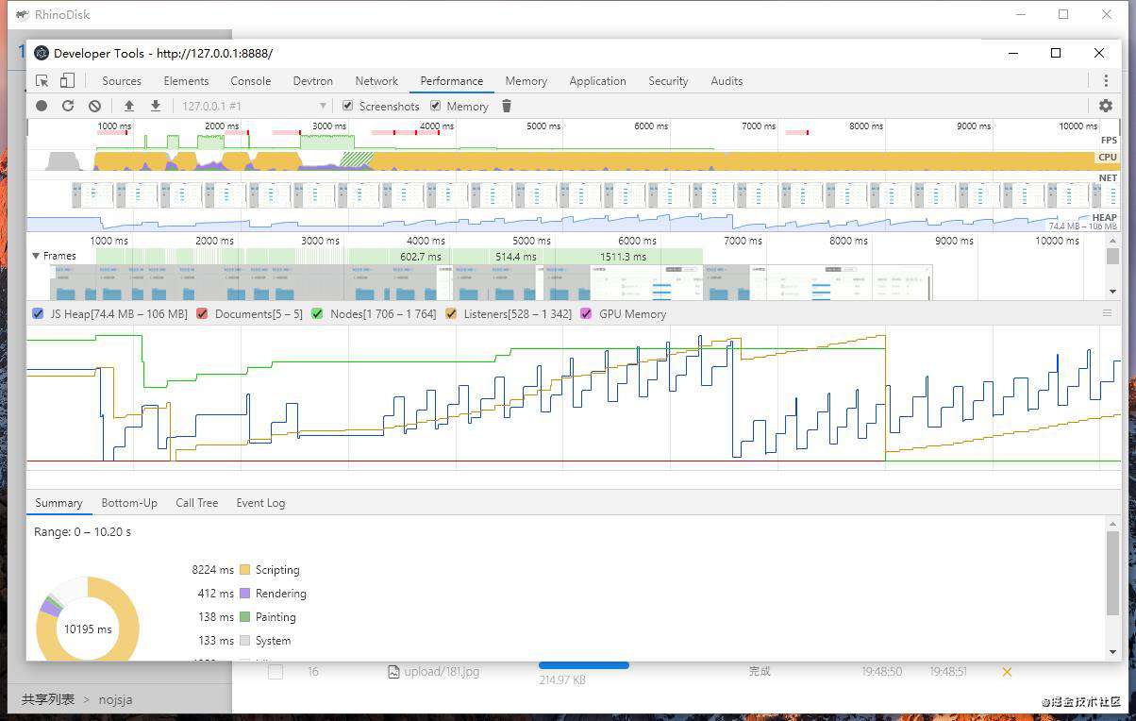The width and height of the screenshot is (1136, 721).
Task: Open capture settings gear
Action: click(1106, 106)
